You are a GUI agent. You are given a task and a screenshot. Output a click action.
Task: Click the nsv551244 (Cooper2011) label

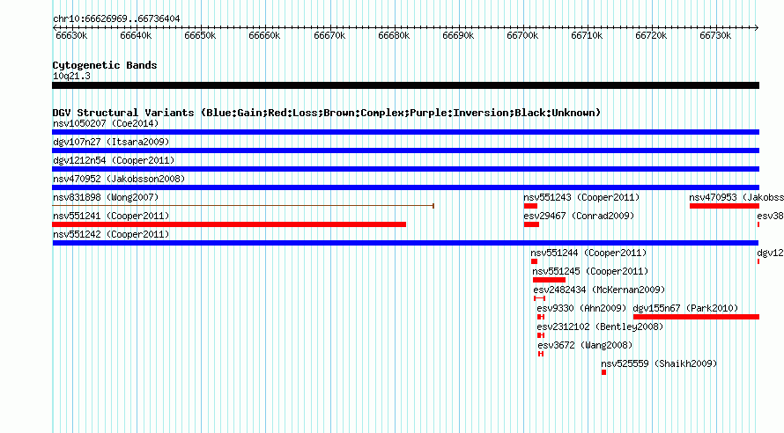pos(588,253)
